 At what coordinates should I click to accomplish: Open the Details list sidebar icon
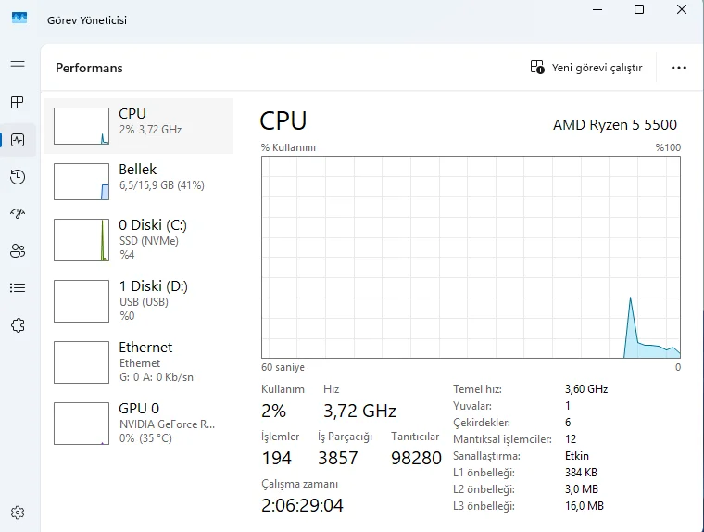[x=18, y=287]
